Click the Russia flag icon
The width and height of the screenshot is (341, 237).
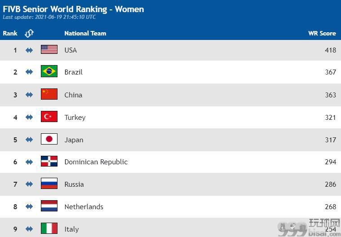point(49,184)
